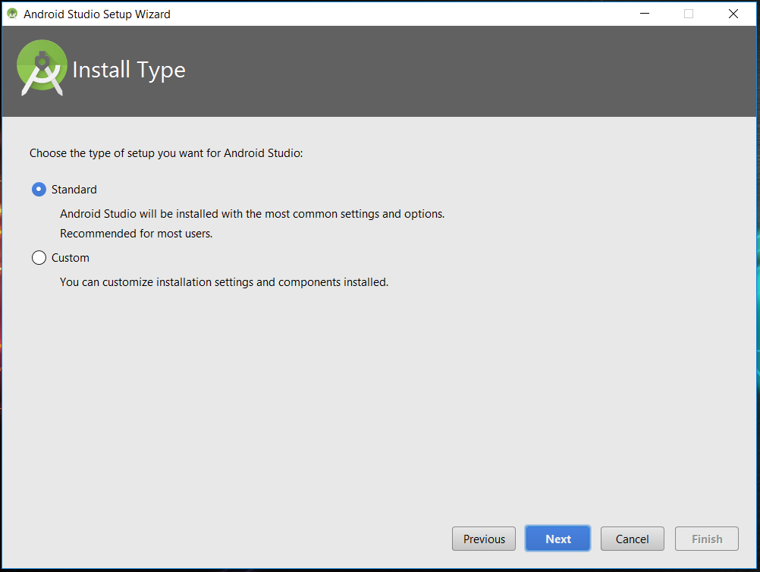Choose the Custom setup radio button
760x572 pixels.
tap(39, 257)
